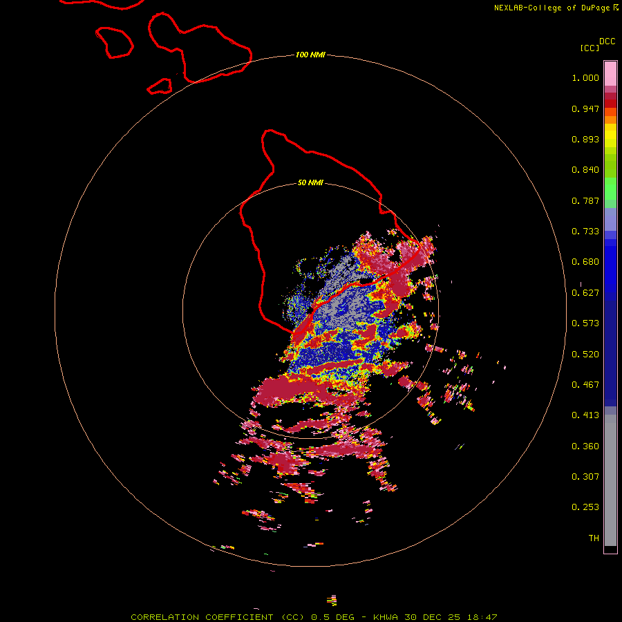Screen dimensions: 622x622
Task: Click the NEXLAB-College of DuPage credit text
Action: tap(552, 8)
